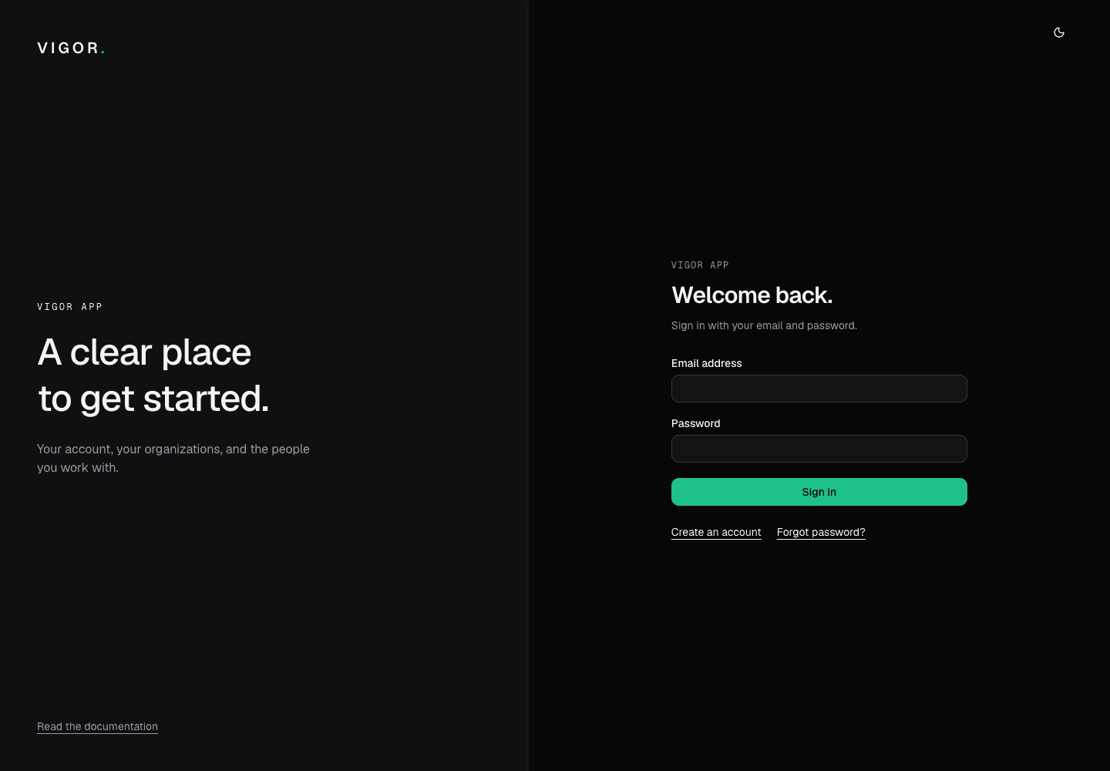Toggle dark mode with the moon icon
Screen dimensions: 1110x771
[x=1059, y=32]
